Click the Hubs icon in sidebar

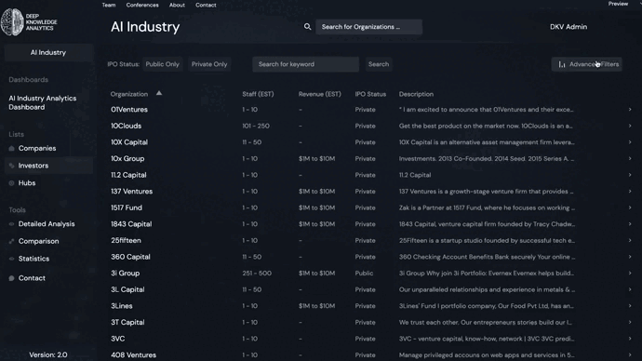point(11,183)
